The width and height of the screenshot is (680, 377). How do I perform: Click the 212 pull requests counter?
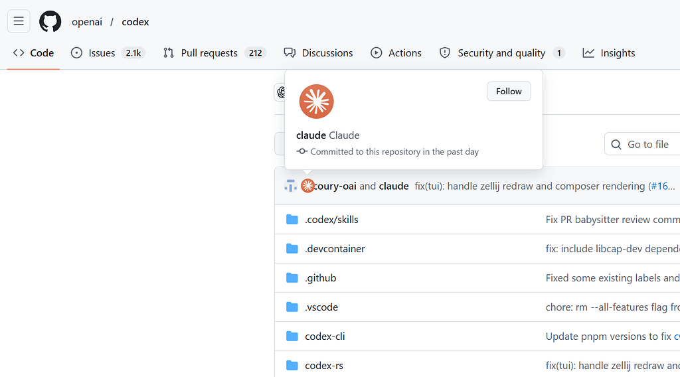pos(256,53)
